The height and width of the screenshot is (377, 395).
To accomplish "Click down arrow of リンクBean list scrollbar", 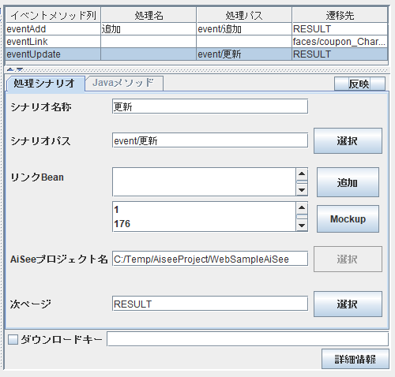I will point(302,190).
